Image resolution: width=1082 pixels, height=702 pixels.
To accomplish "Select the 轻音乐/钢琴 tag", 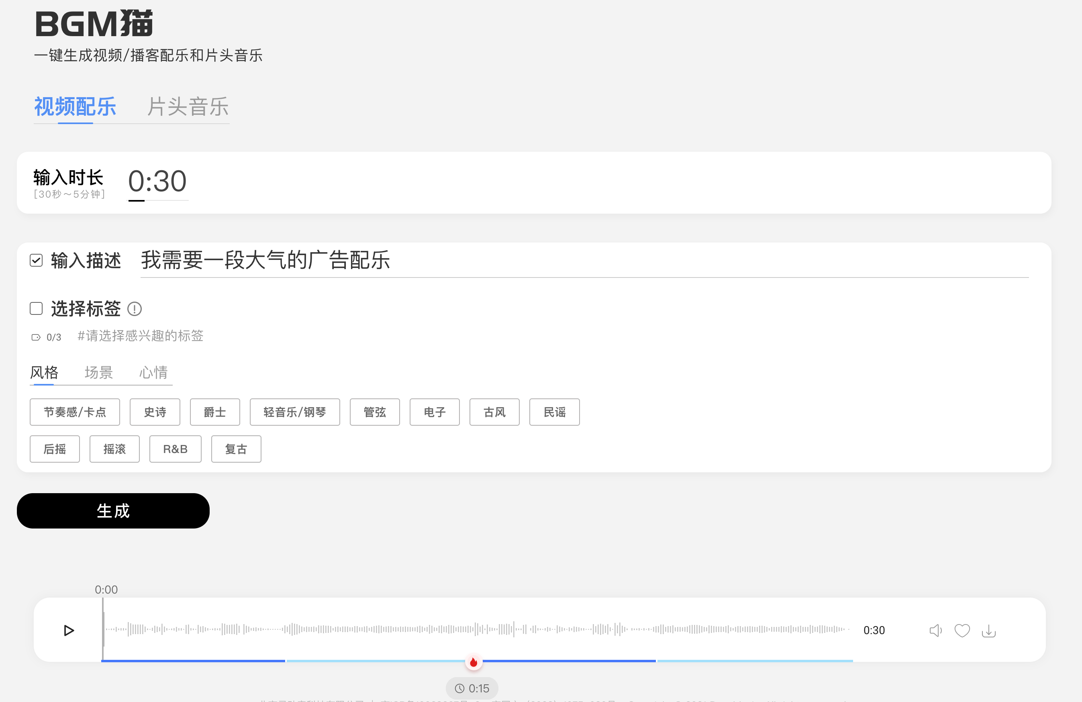I will point(295,412).
